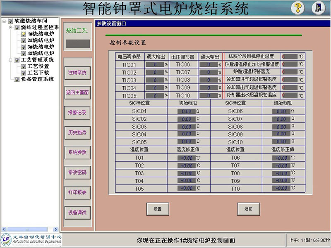Click the SiC06 初始电阻 value field
The image size is (331, 248).
point(281,111)
